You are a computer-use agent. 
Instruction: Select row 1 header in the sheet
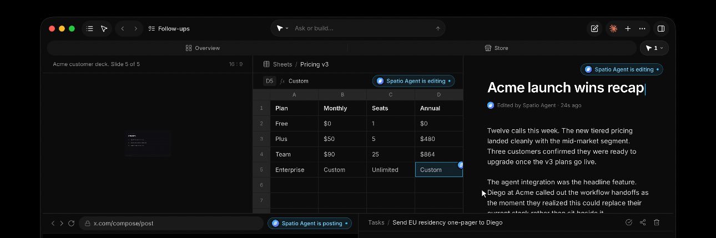261,108
